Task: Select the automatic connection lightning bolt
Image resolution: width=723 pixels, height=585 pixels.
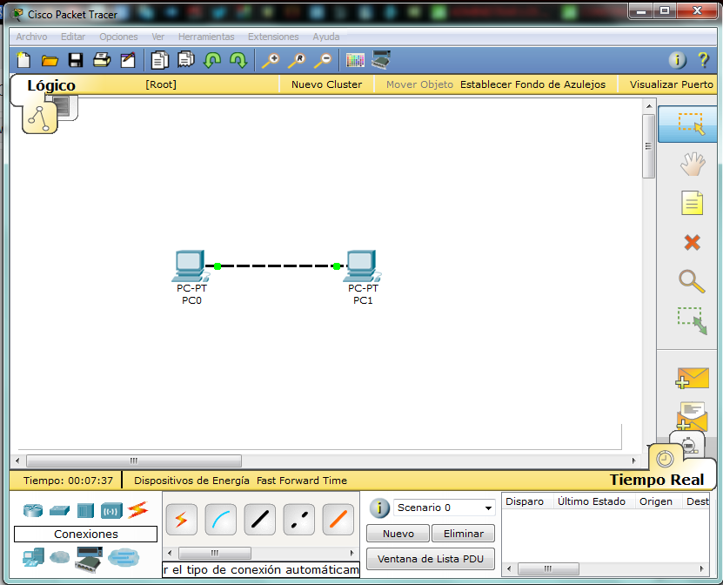Action: pyautogui.click(x=181, y=519)
